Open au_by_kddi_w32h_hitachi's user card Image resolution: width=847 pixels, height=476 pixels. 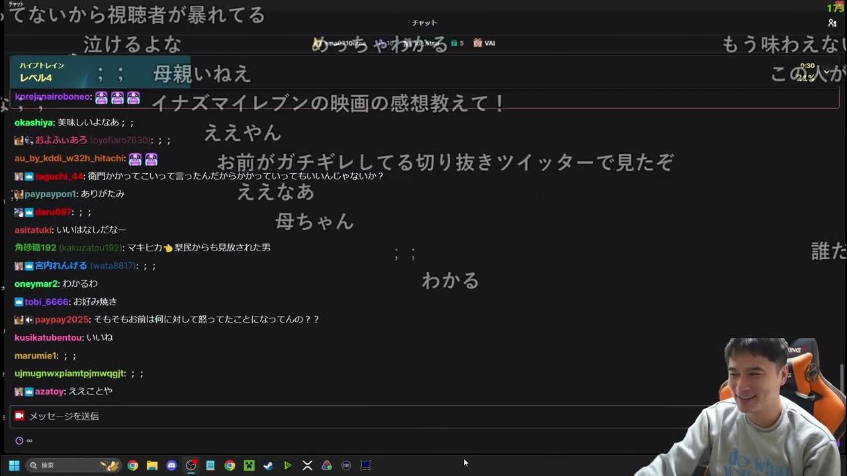point(69,159)
